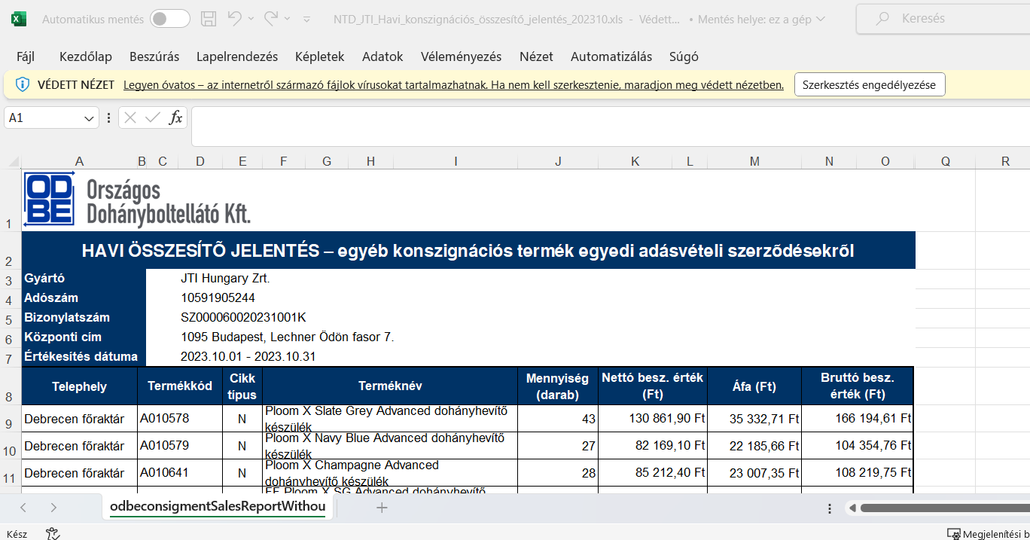Select column A header

pos(80,161)
